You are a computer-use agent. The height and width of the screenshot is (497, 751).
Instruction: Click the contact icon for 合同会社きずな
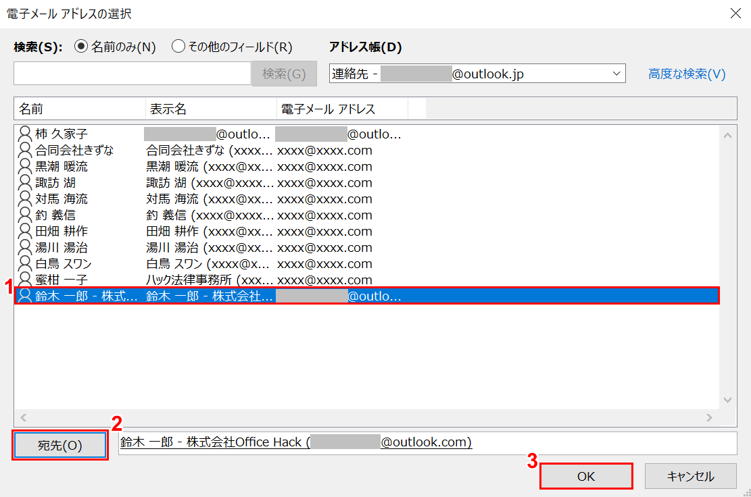[x=25, y=150]
